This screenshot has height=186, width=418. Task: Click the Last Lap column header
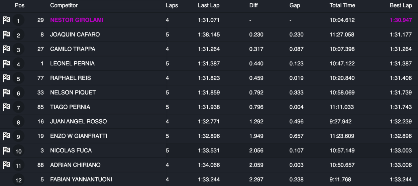coord(209,5)
